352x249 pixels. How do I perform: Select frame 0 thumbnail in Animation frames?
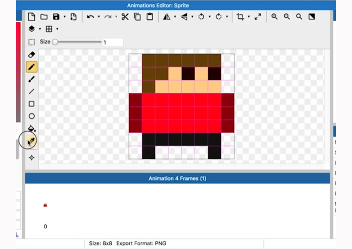[x=45, y=205]
